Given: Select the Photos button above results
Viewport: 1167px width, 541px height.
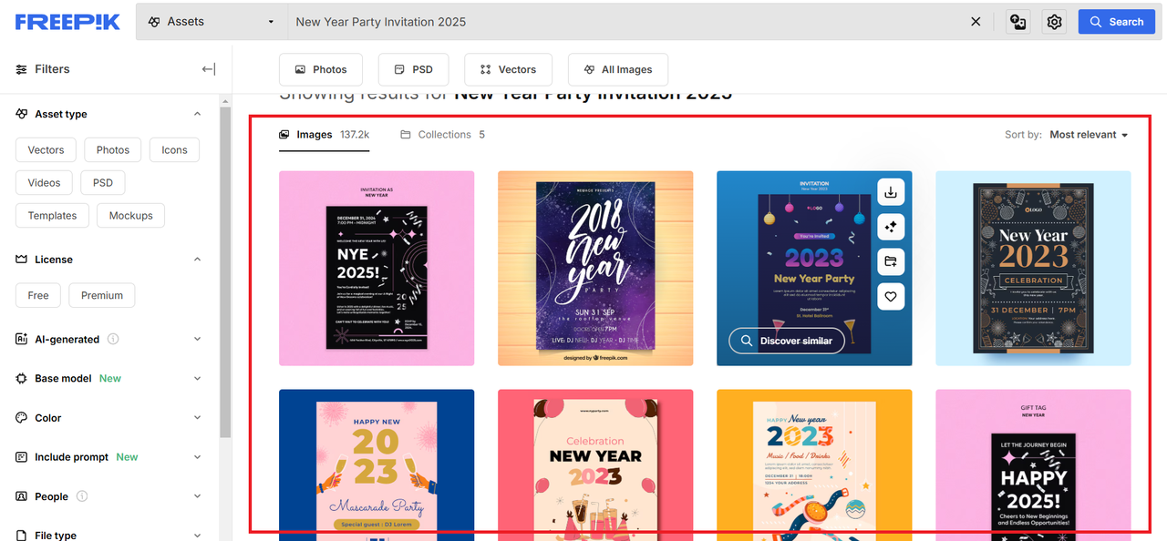Looking at the screenshot, I should 321,69.
